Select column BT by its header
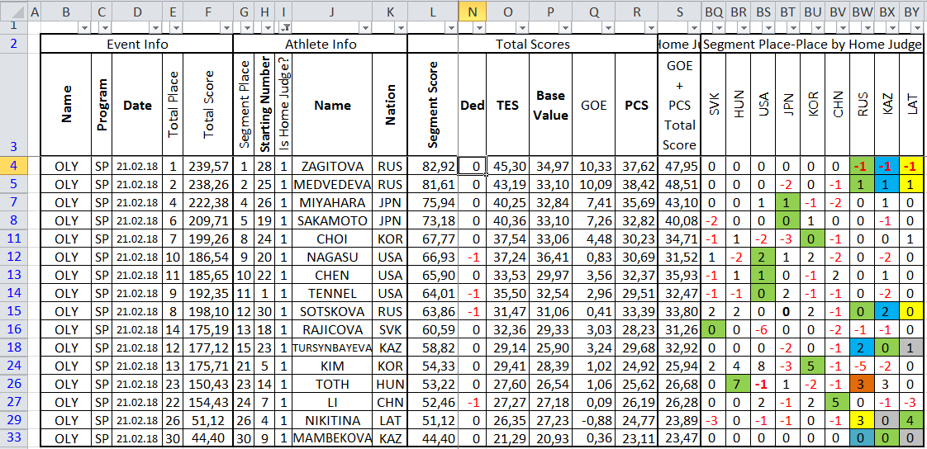The width and height of the screenshot is (927, 449). [x=787, y=10]
